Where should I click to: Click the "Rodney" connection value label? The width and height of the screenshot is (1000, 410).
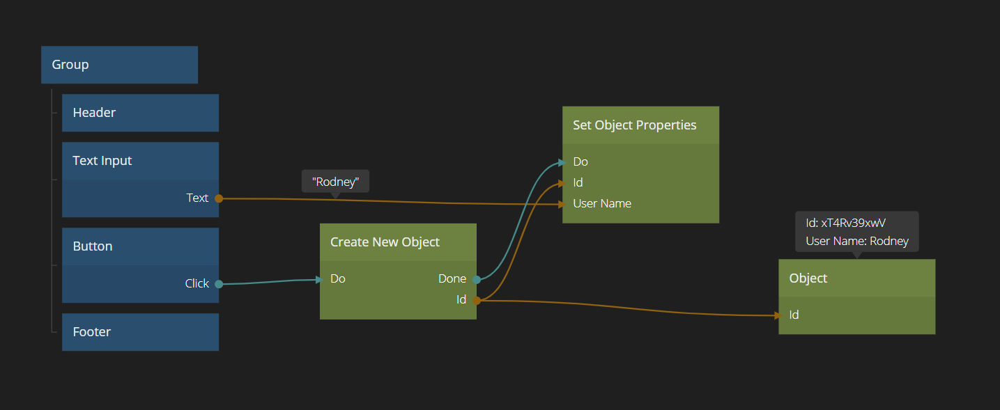(335, 182)
